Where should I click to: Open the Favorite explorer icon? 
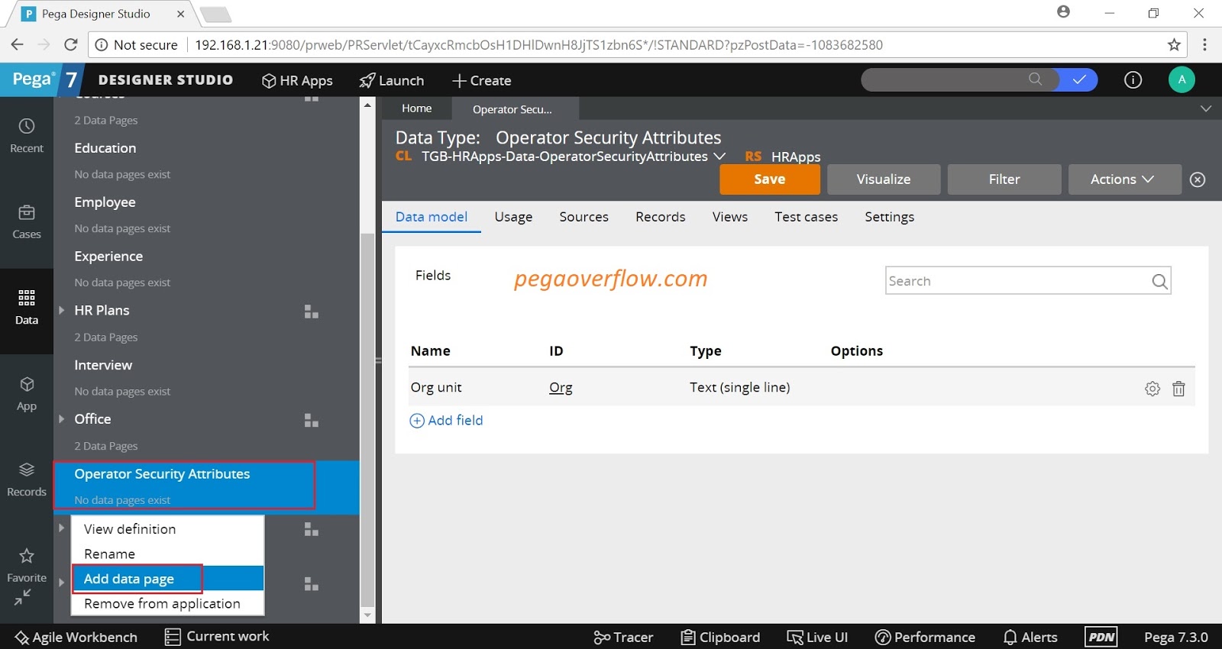pos(27,556)
